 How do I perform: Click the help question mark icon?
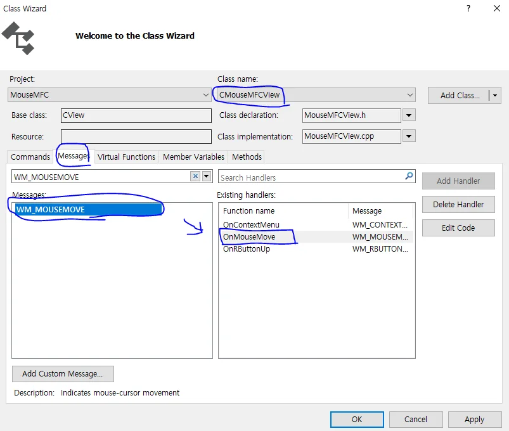coord(468,8)
